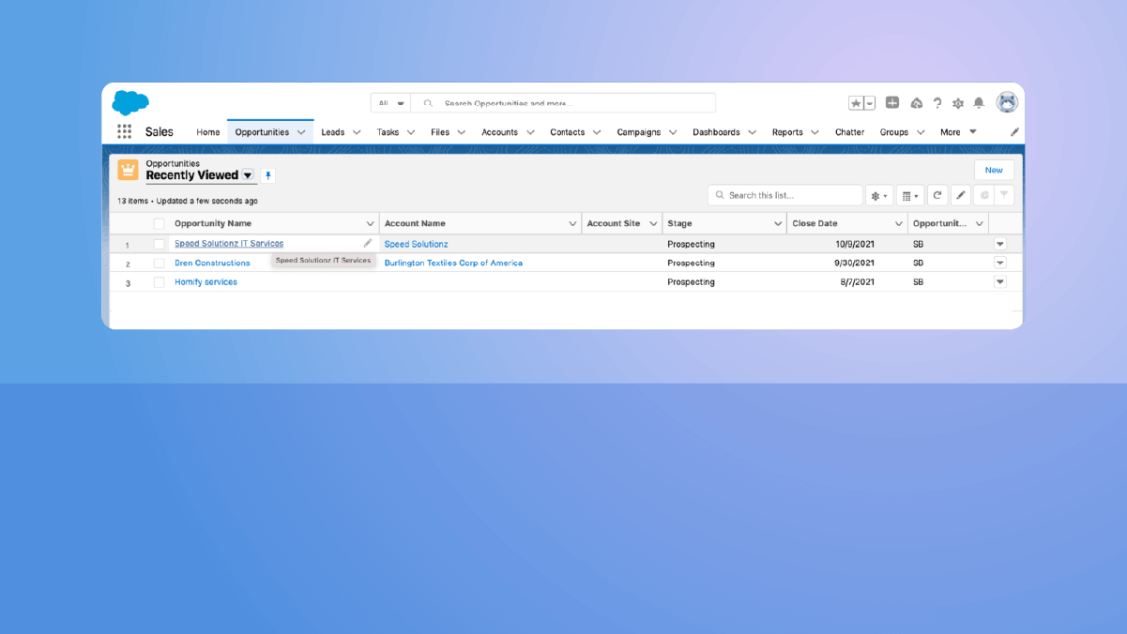1127x634 pixels.
Task: Open Homify services opportunity link
Action: coord(206,282)
